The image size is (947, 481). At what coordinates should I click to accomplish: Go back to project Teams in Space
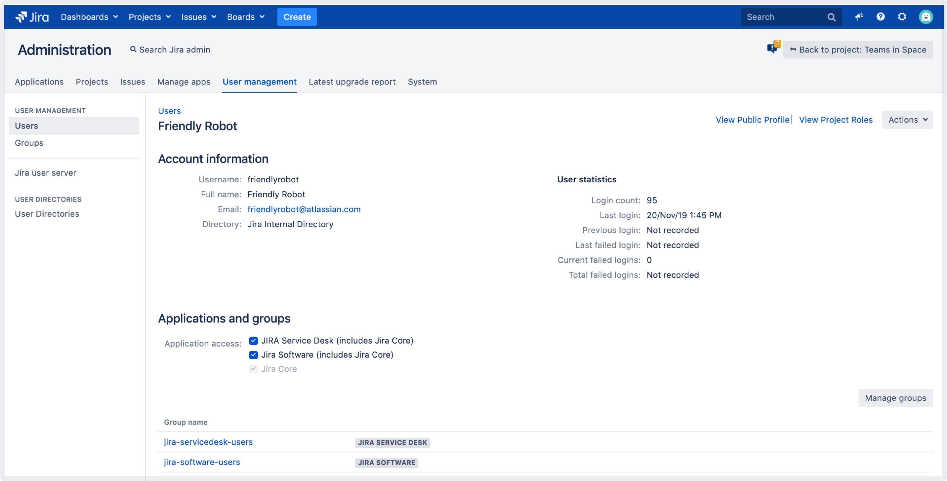coord(858,50)
